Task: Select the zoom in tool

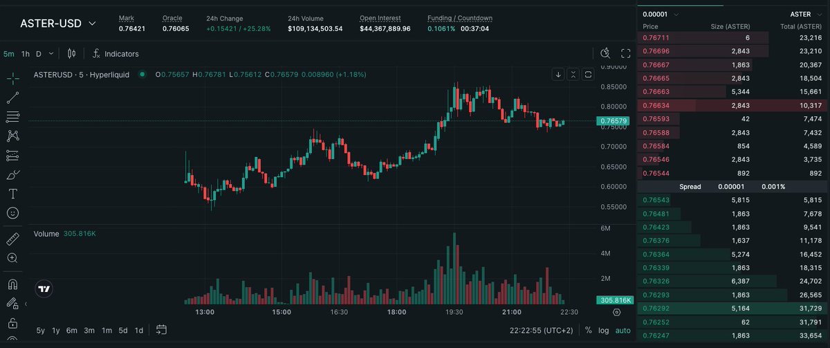Action: point(12,258)
